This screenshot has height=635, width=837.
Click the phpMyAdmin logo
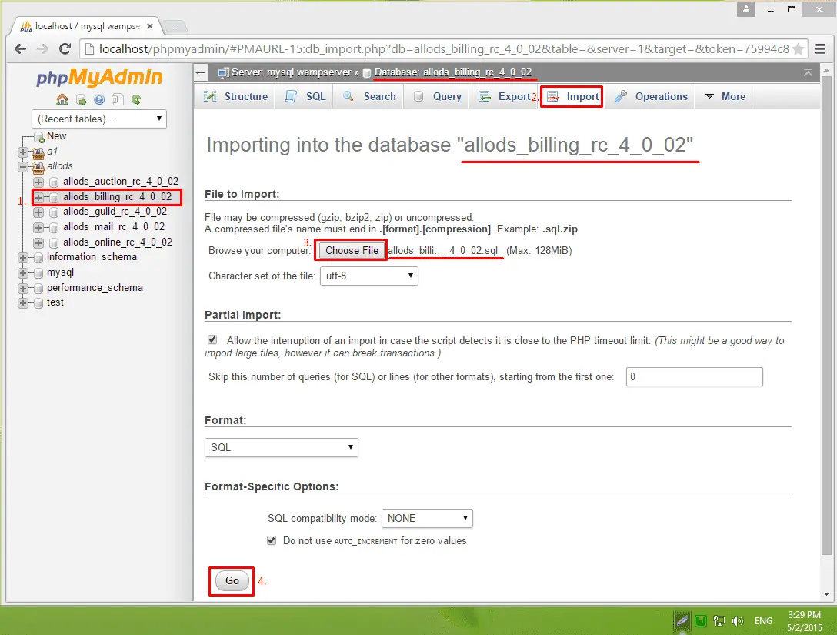pyautogui.click(x=99, y=77)
